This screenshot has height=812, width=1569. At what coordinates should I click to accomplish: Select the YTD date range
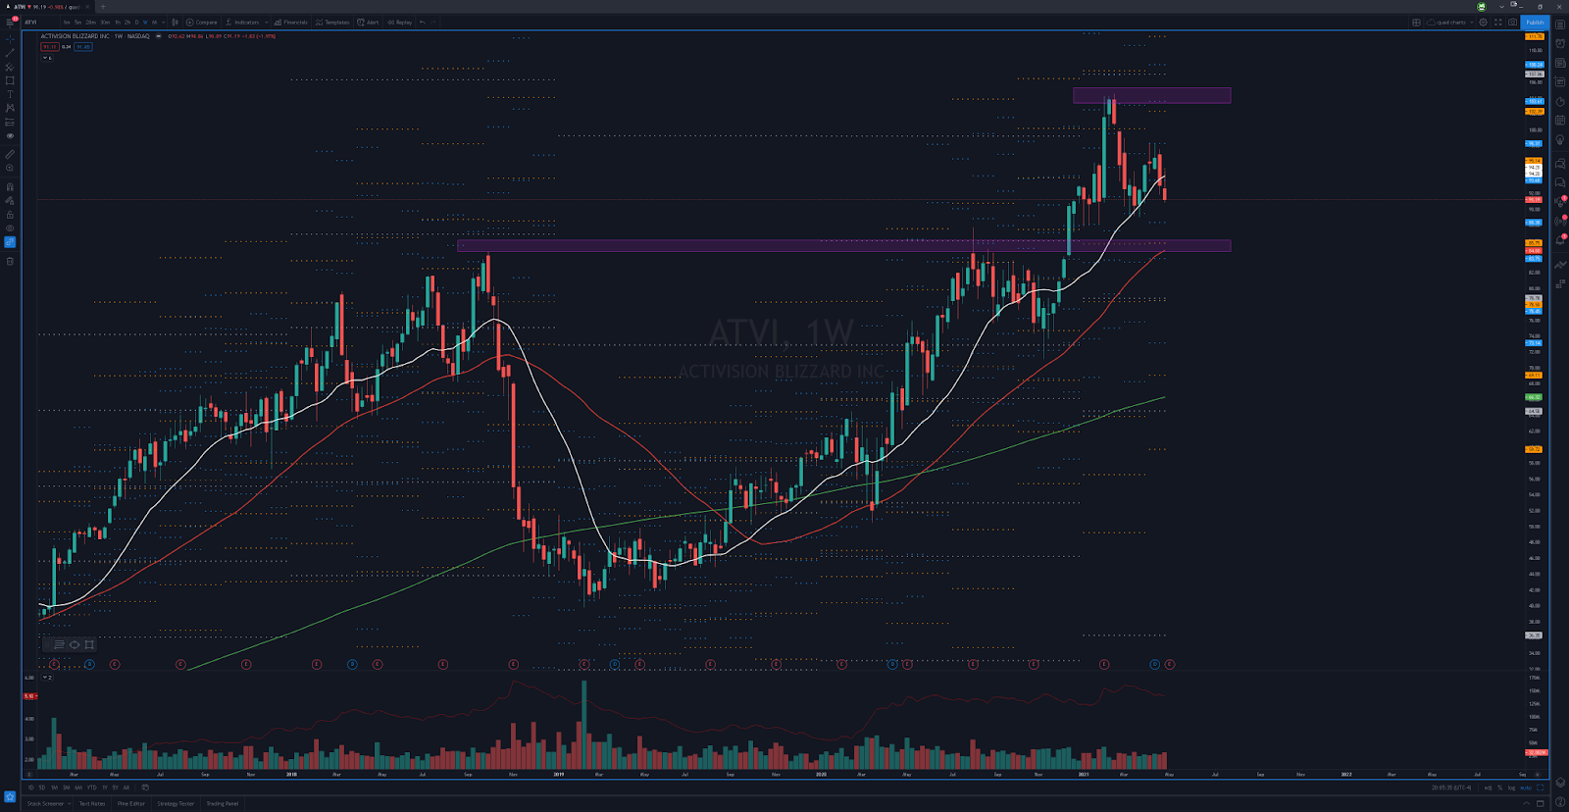91,787
